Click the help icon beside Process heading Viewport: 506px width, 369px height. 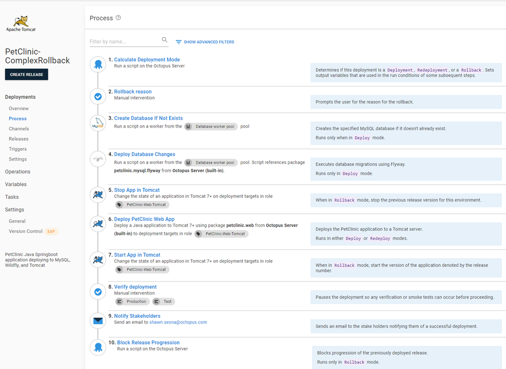[118, 18]
